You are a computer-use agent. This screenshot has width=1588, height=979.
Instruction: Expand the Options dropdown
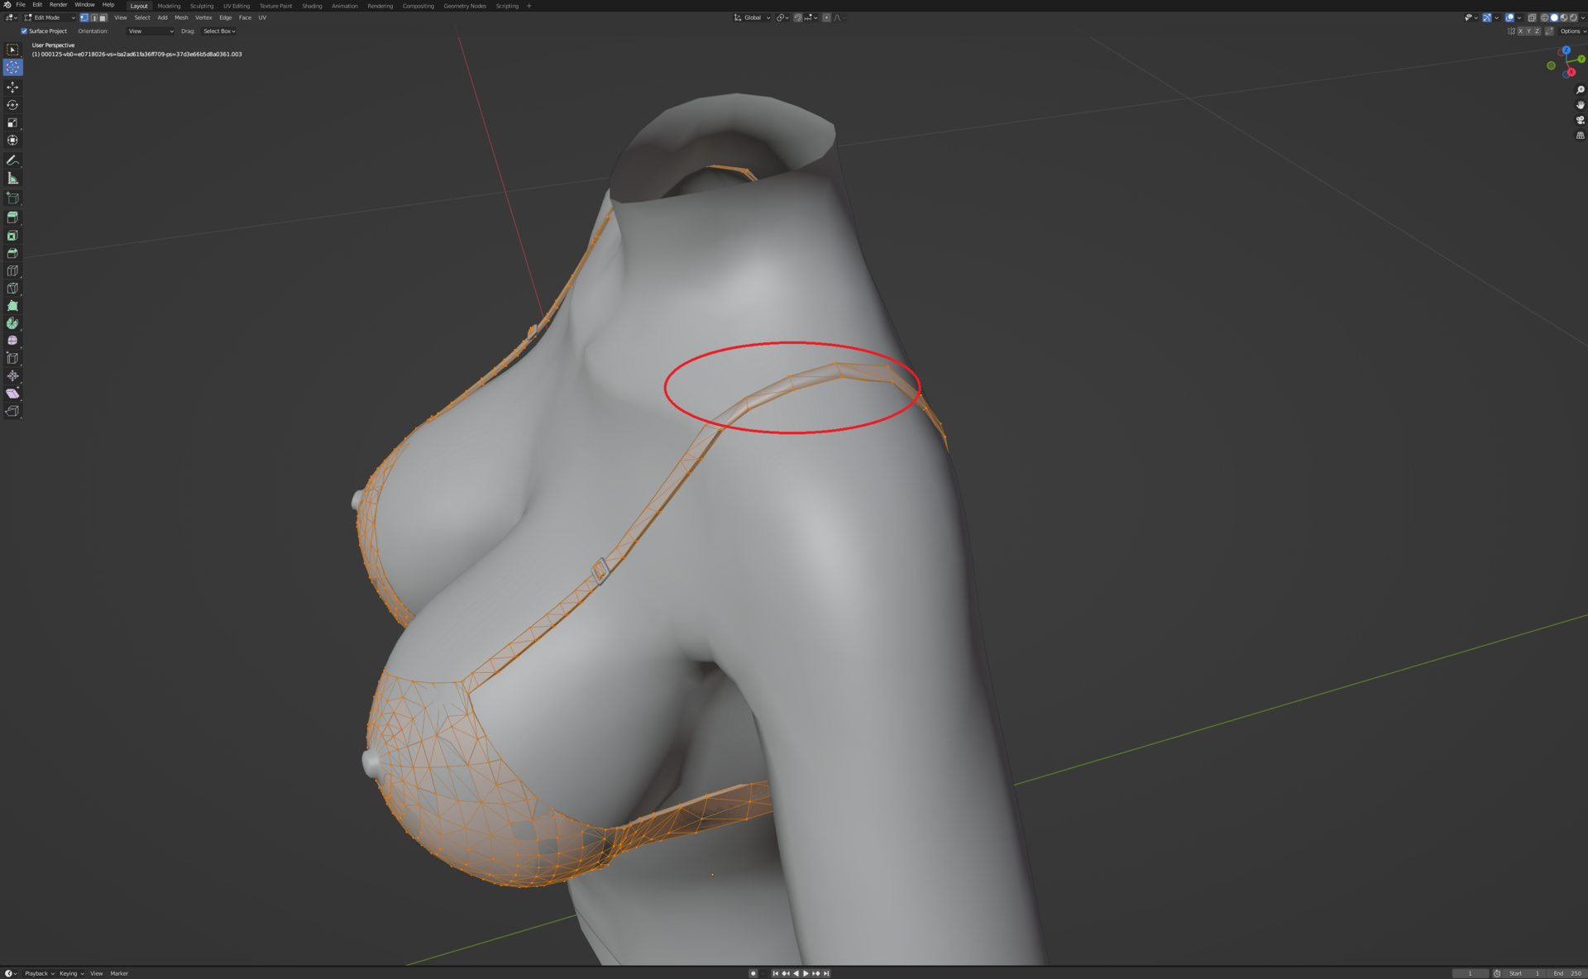click(x=1572, y=31)
